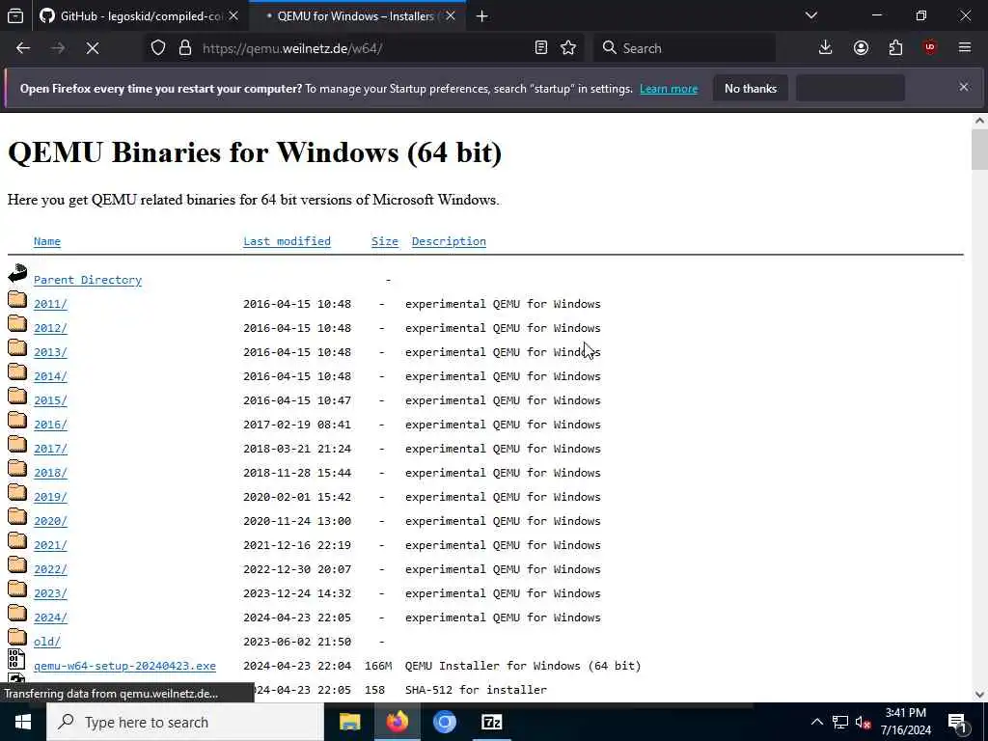Image resolution: width=988 pixels, height=741 pixels.
Task: Bookmark this page with the star
Action: pyautogui.click(x=568, y=48)
